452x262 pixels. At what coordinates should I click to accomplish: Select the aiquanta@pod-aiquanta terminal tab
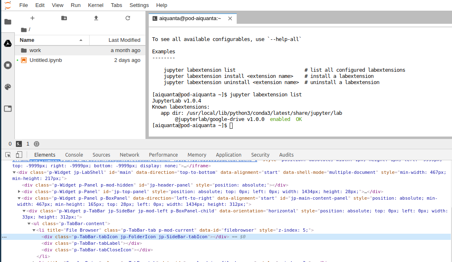pyautogui.click(x=193, y=18)
